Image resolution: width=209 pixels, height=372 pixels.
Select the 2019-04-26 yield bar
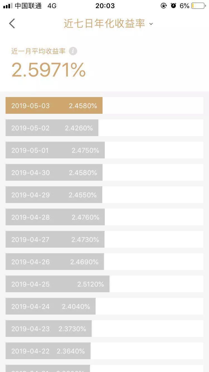[x=55, y=262]
